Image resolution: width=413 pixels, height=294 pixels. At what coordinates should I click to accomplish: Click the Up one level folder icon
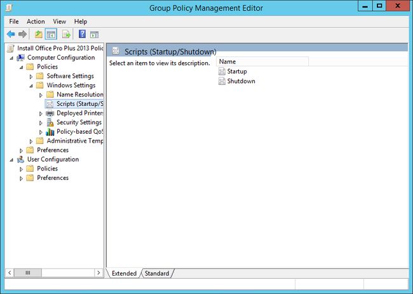coord(39,34)
